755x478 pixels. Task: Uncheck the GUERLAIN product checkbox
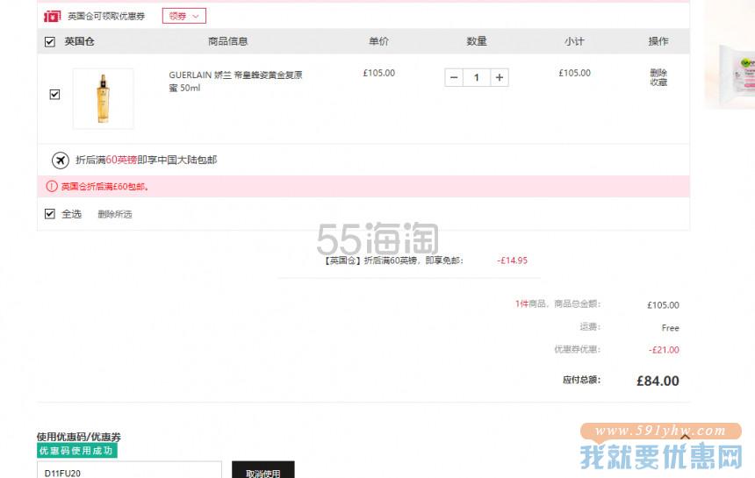click(x=55, y=94)
